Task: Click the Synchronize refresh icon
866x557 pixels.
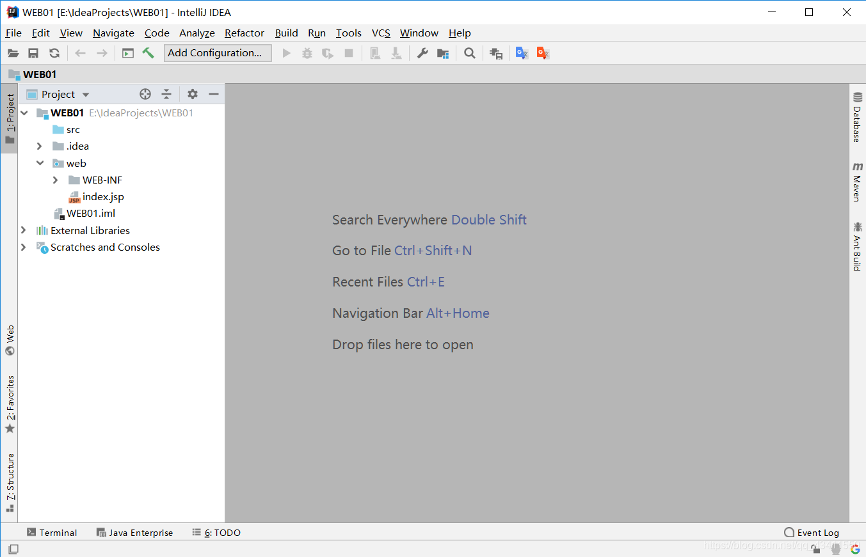Action: pyautogui.click(x=54, y=53)
